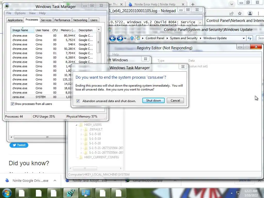Open recent pages dropdown beside Forward arrow

click(125, 38)
